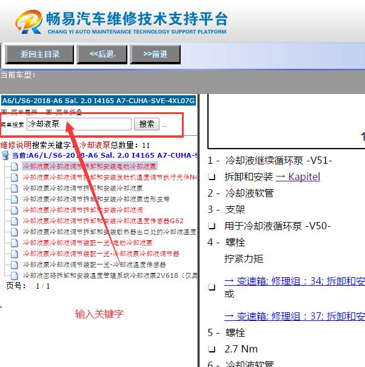Open 装配一览-电动冷却液泵 entry
The image size is (365, 367).
(88, 243)
